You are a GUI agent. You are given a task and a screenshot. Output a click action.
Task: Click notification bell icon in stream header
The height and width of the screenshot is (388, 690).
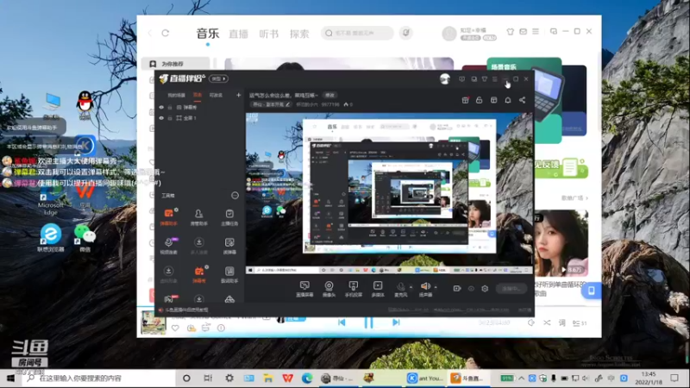(508, 100)
